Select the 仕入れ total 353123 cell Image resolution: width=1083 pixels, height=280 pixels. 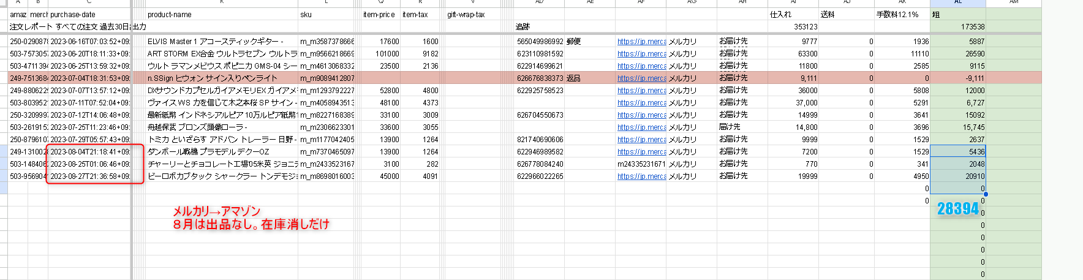pyautogui.click(x=793, y=26)
